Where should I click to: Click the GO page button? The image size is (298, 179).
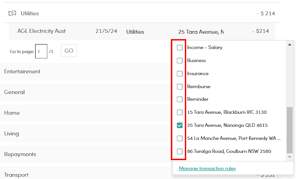tap(69, 51)
